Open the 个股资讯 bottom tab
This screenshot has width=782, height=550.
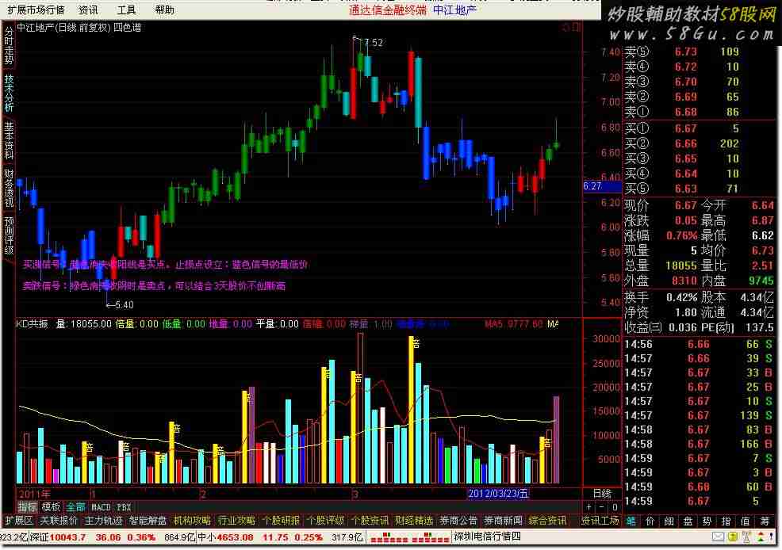tap(370, 521)
